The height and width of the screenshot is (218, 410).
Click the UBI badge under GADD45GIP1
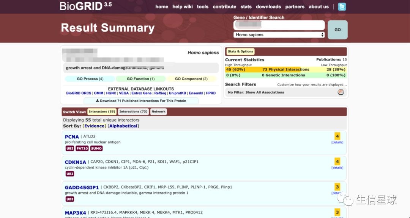70,199
